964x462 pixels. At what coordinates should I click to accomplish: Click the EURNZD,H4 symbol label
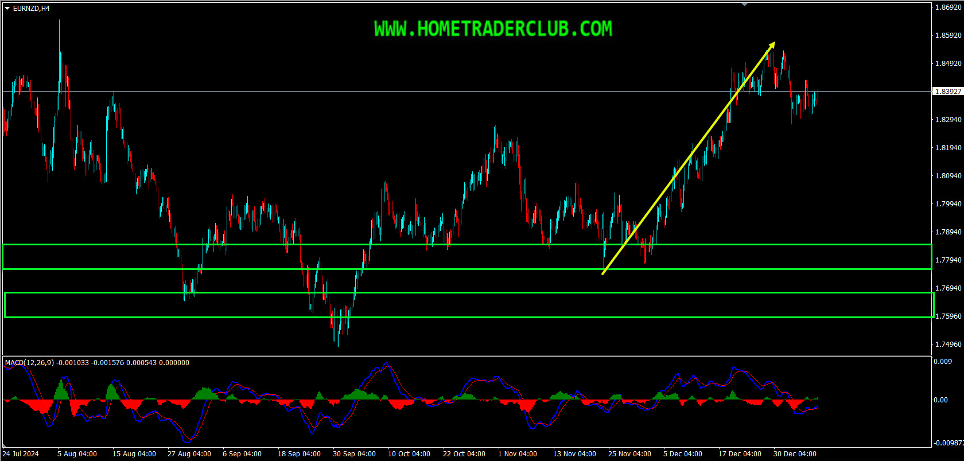[x=32, y=9]
